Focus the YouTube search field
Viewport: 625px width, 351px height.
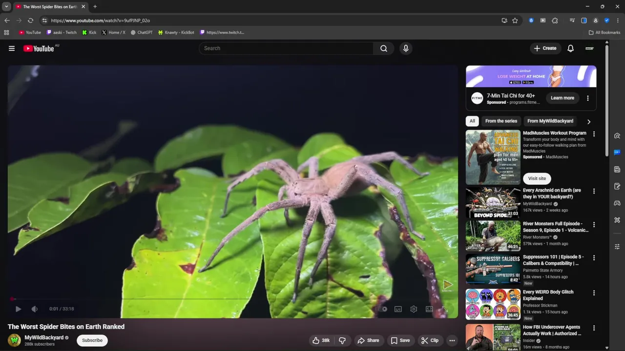[x=286, y=48]
